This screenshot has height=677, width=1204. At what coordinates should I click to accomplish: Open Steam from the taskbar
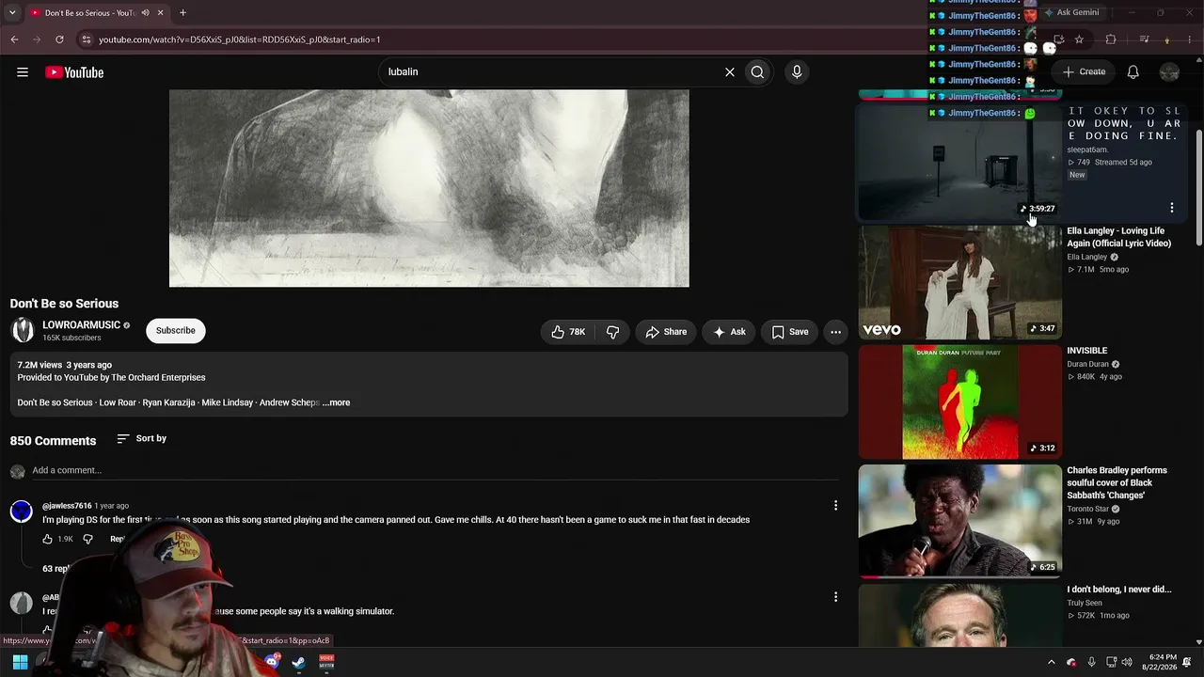[298, 662]
